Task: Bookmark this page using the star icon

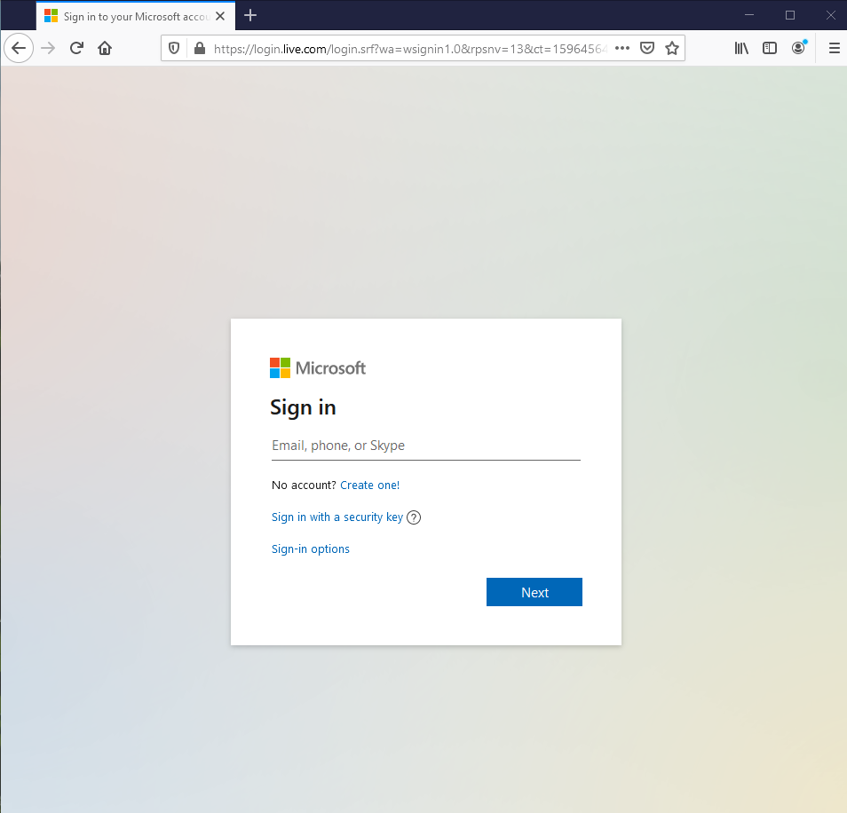Action: click(x=672, y=48)
